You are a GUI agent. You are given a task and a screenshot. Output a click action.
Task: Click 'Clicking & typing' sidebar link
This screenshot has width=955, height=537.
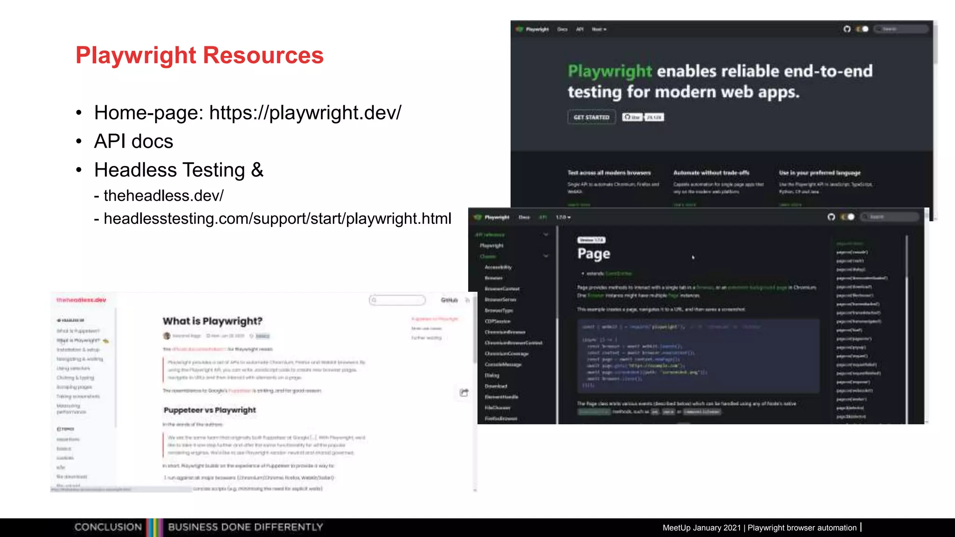tap(75, 378)
